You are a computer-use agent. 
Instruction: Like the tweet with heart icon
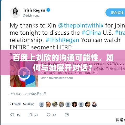point(49,115)
